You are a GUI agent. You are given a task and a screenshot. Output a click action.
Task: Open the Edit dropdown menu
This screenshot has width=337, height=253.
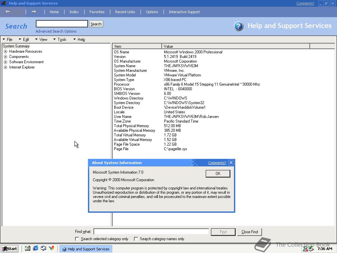[x=24, y=40]
